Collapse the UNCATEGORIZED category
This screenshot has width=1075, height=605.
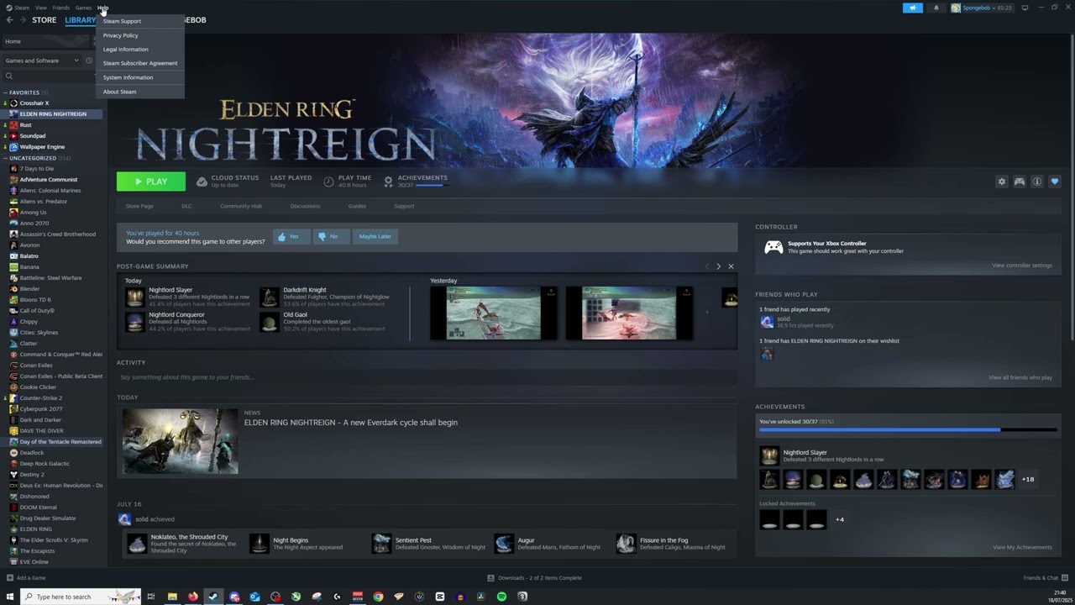coord(5,158)
